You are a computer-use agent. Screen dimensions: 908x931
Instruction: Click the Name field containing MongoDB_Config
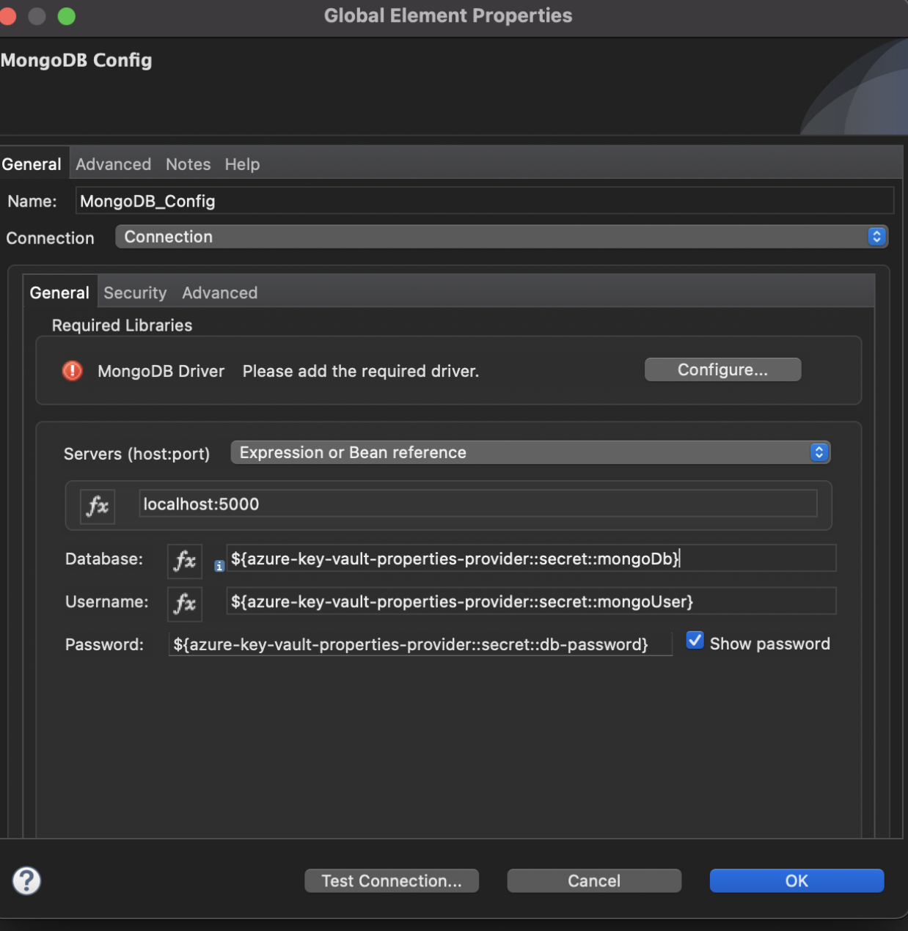484,201
